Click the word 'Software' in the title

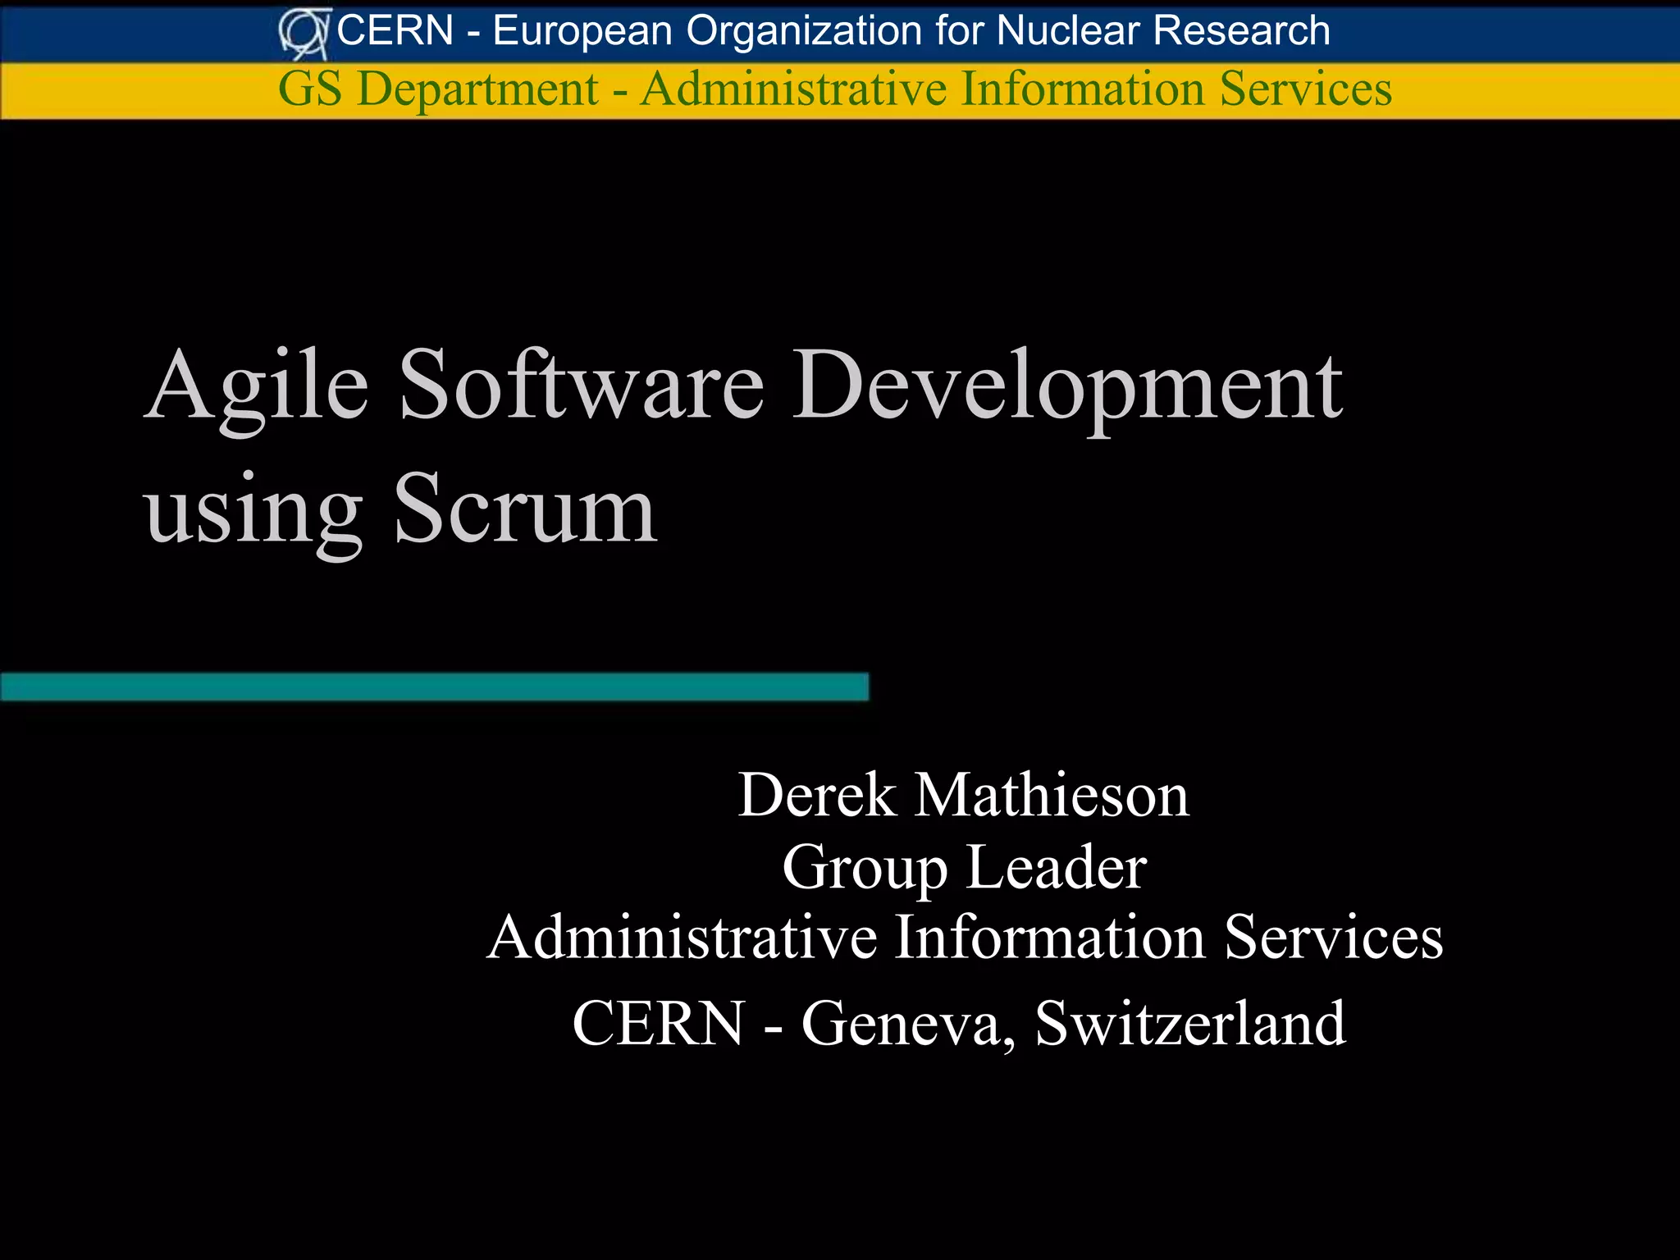click(x=582, y=386)
